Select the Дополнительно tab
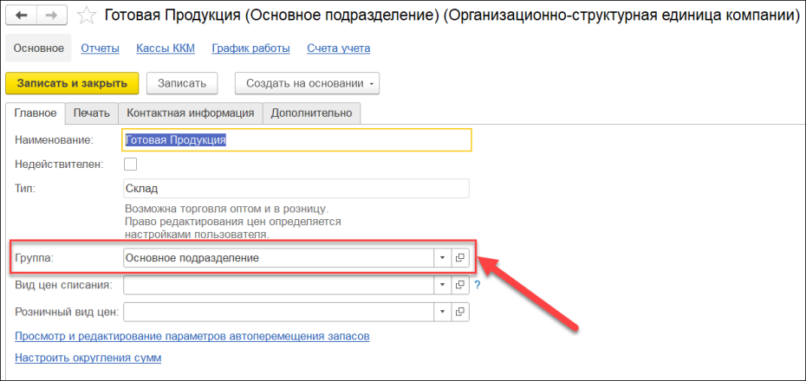Image resolution: width=806 pixels, height=381 pixels. (311, 113)
